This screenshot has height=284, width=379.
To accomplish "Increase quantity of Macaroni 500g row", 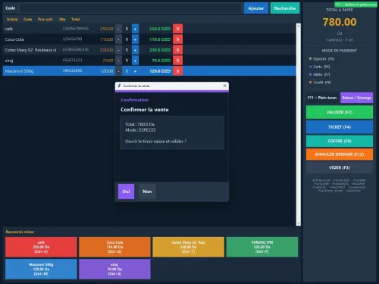I will pos(135,71).
